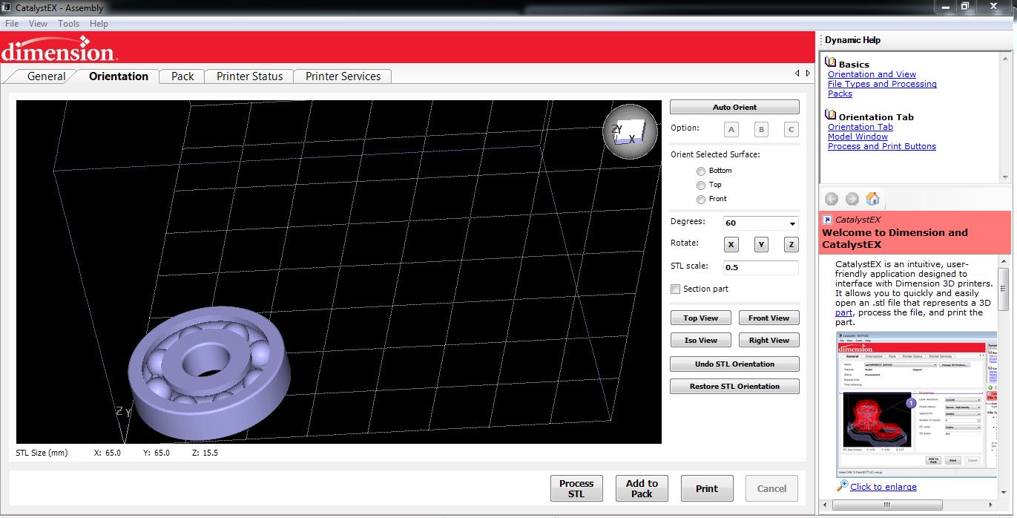Open the Packs help link

tap(840, 94)
